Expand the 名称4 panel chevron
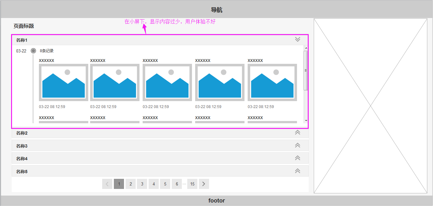The height and width of the screenshot is (206, 433). tap(297, 158)
